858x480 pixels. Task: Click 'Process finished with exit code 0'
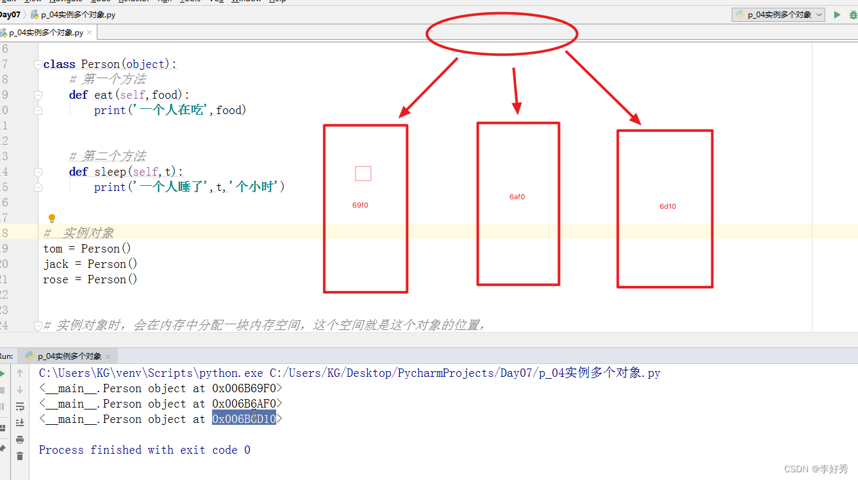pos(145,450)
